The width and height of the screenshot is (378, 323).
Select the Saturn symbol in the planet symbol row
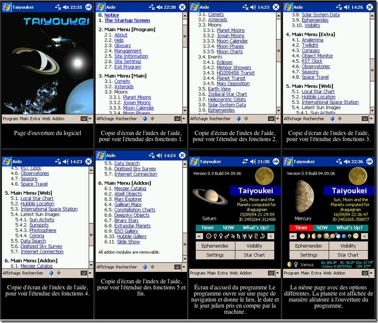pyautogui.click(x=239, y=236)
